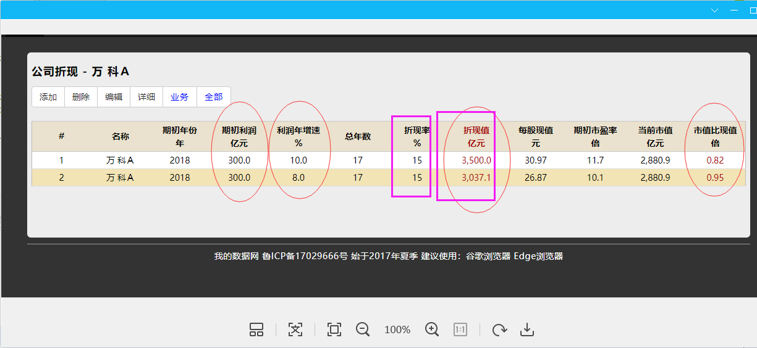Screen dimensions: 757x348
Task: Select the P/E cell 11.7
Action: point(595,160)
